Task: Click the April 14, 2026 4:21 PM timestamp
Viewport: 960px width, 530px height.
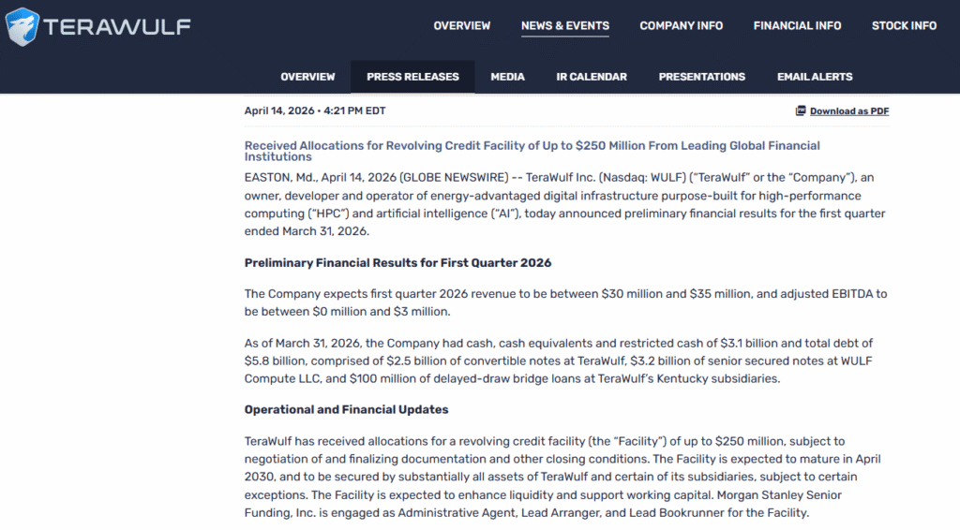Action: click(314, 110)
